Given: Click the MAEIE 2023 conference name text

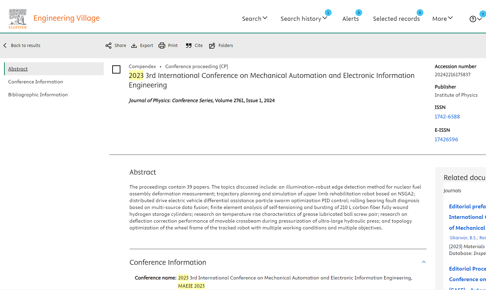Looking at the screenshot, I should 191,286.
